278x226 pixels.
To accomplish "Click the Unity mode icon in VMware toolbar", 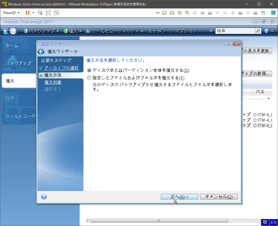I will pyautogui.click(x=56, y=13).
